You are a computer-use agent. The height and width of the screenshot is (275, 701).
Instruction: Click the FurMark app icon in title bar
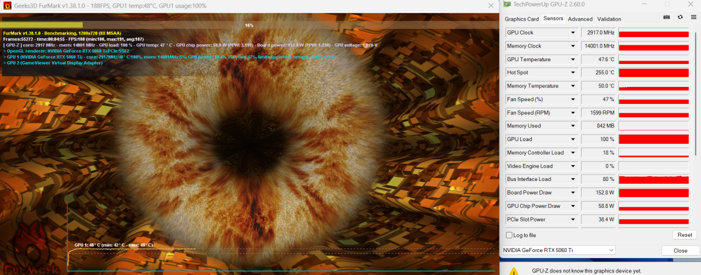(8, 5)
